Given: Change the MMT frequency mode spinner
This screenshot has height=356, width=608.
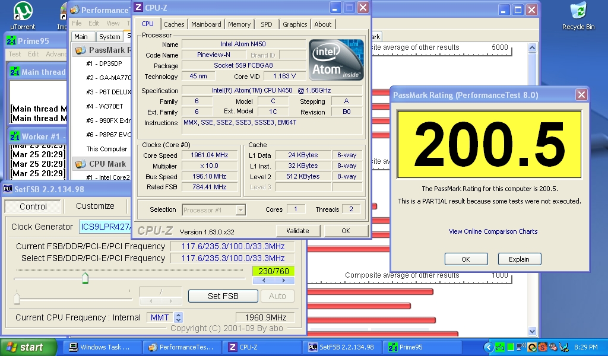Looking at the screenshot, I should (178, 317).
